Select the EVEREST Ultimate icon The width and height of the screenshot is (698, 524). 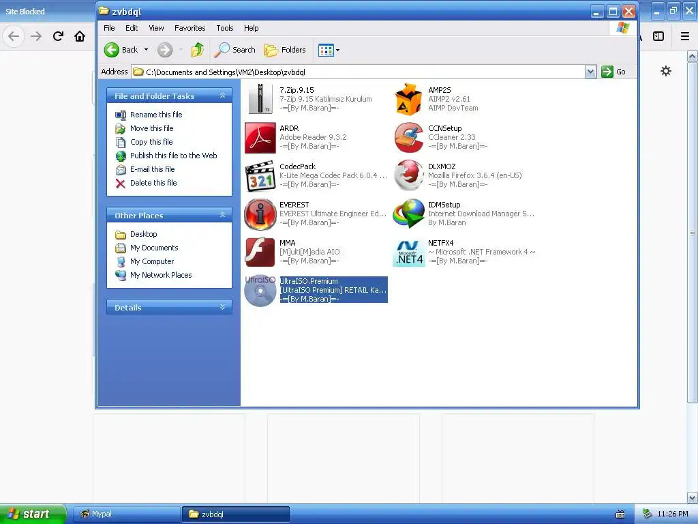260,214
